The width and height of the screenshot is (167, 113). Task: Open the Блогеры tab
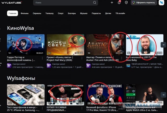(x=72, y=13)
